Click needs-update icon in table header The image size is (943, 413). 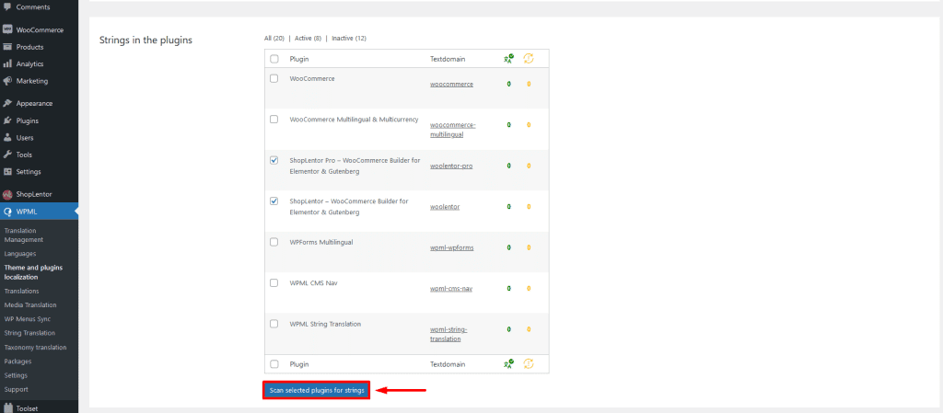(529, 58)
